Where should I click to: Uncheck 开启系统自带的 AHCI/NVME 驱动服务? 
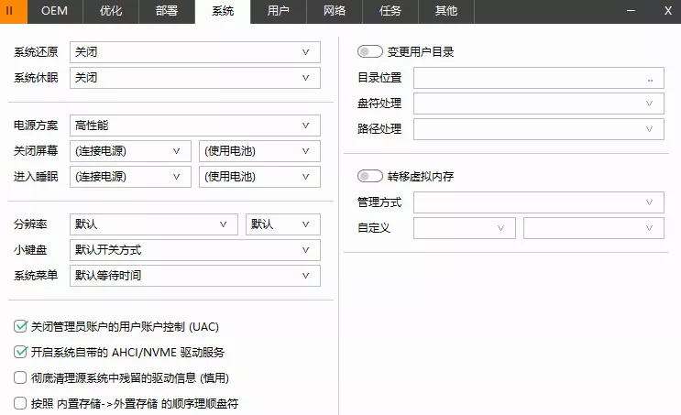[x=21, y=352]
